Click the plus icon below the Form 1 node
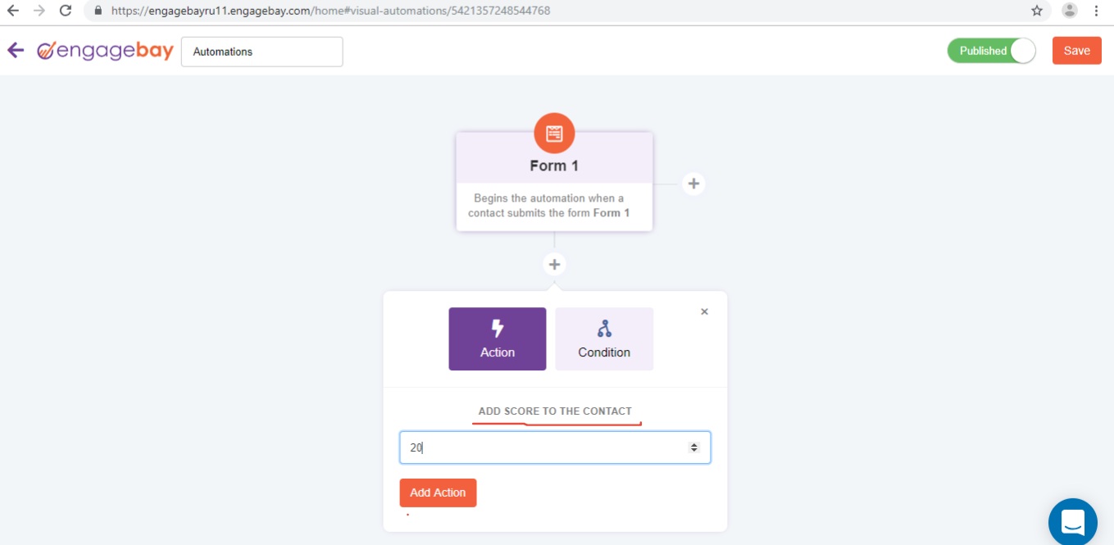This screenshot has height=545, width=1114. [x=555, y=265]
